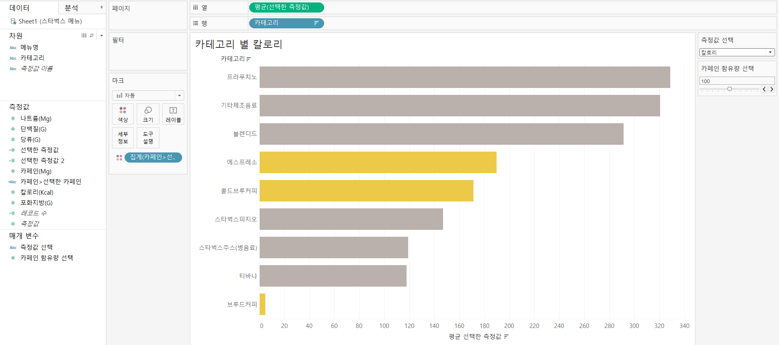
Task: Click the 티바나 category label
Action: (x=248, y=276)
